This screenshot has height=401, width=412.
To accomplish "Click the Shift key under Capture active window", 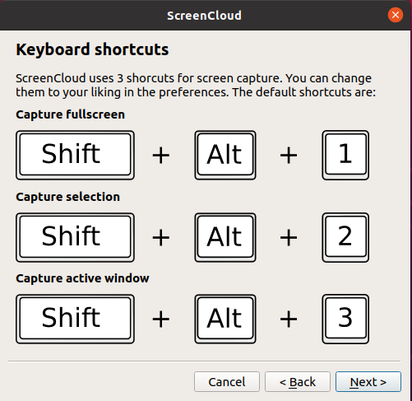I will tap(75, 319).
